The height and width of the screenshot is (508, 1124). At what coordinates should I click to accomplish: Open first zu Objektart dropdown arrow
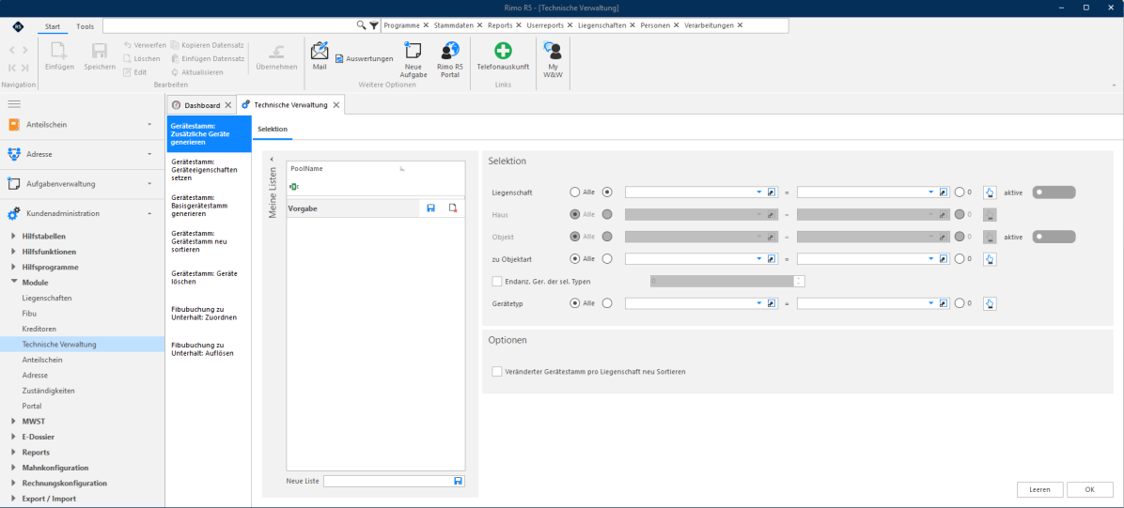click(x=759, y=258)
